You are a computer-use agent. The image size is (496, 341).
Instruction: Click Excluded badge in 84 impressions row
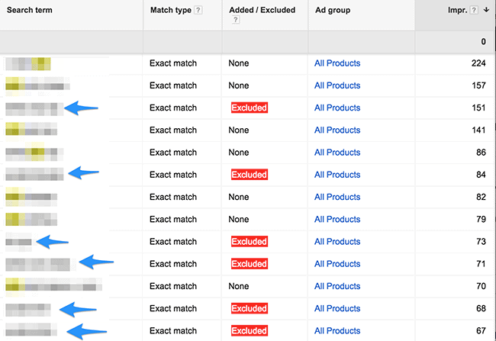click(250, 175)
